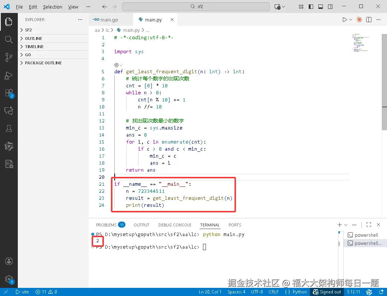Change indentation via Spaces: 4
Viewport: 387px width, 296px height.
tap(236, 292)
